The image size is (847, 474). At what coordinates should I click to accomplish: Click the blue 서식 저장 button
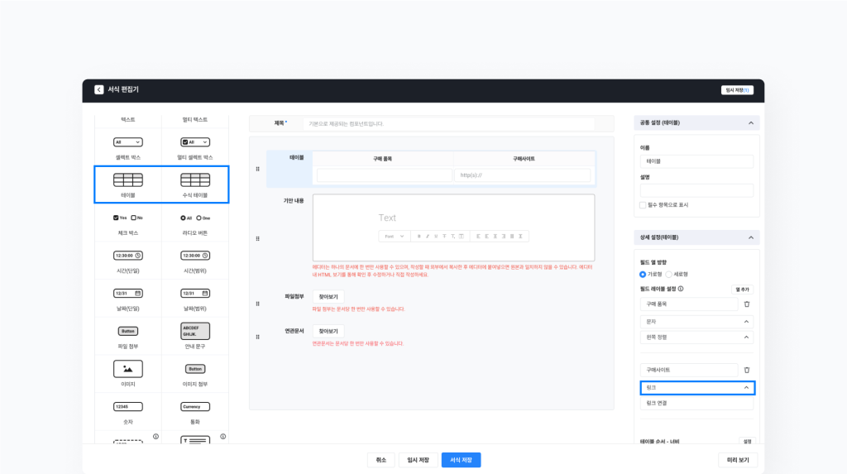point(461,460)
